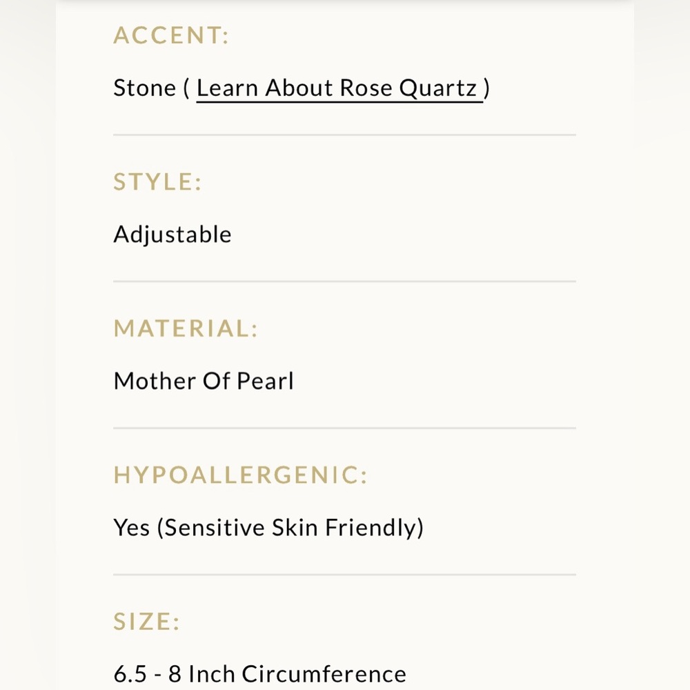This screenshot has width=690, height=690.
Task: Click the MATERIAL heading label
Action: point(186,328)
